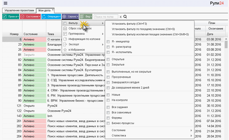
Task: Open the hamburger main menu icon
Action: 6,3
